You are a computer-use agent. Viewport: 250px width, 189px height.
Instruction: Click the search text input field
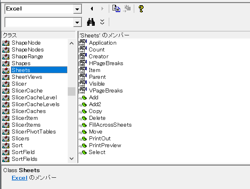tap(40, 23)
